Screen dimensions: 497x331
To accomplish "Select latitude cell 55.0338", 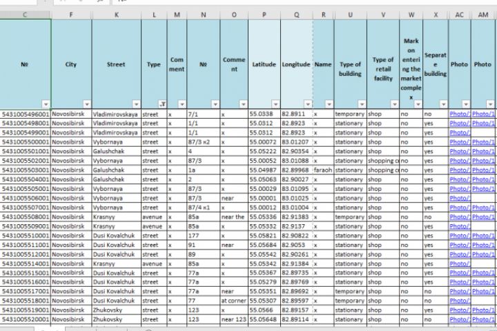I will 264,114.
